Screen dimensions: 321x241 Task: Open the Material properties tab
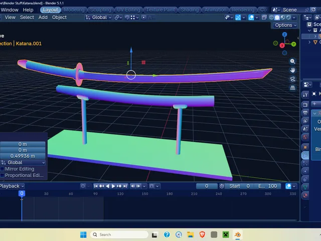pyautogui.click(x=305, y=195)
